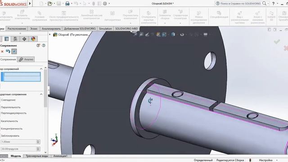Adjust the angle value spinner
This screenshot has height=162, width=288.
(x=38, y=149)
